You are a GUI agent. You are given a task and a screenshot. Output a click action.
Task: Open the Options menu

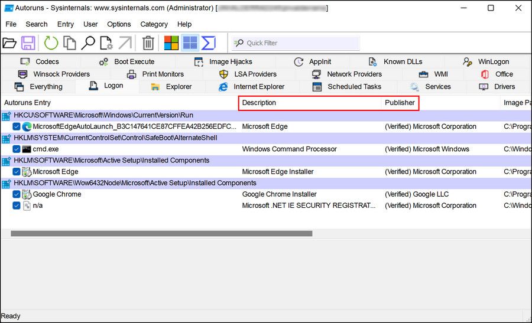[x=119, y=24]
